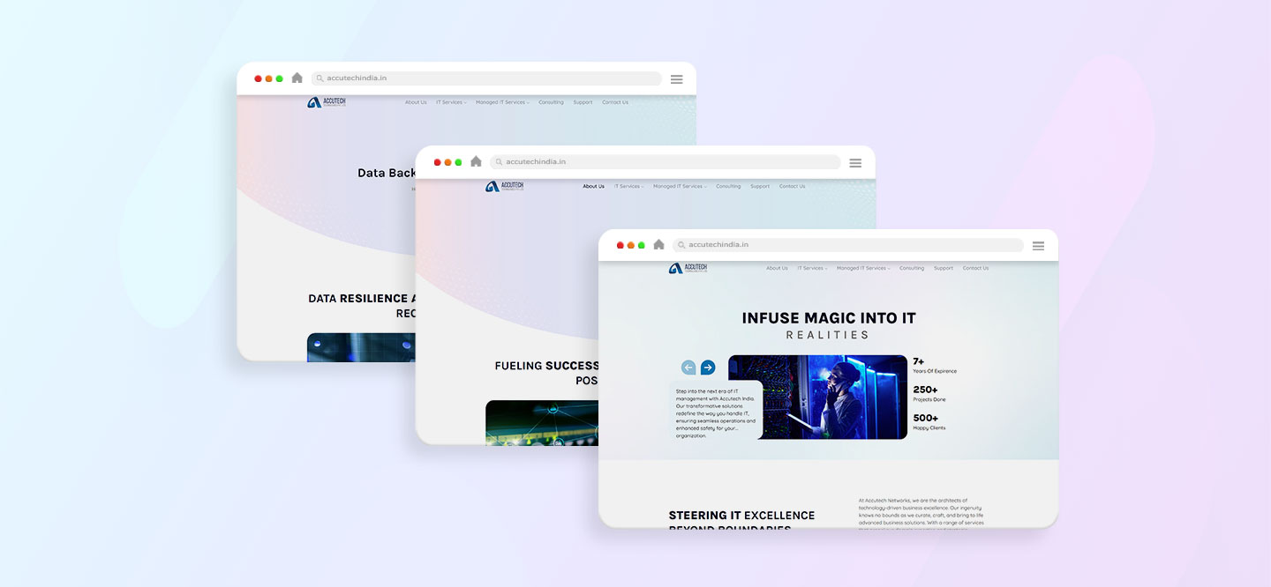Click the home icon in the middle browser window
1271x587 pixels.
(x=476, y=161)
